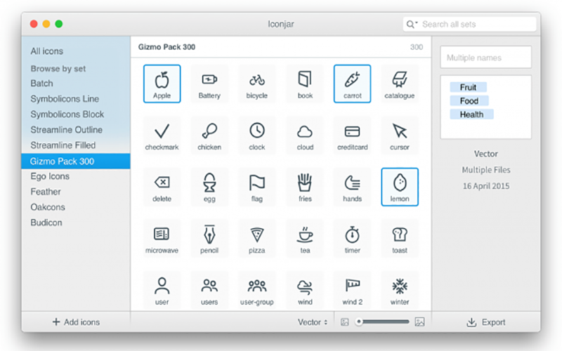Select the Health tag
Image resolution: width=562 pixels, height=351 pixels.
pyautogui.click(x=471, y=114)
